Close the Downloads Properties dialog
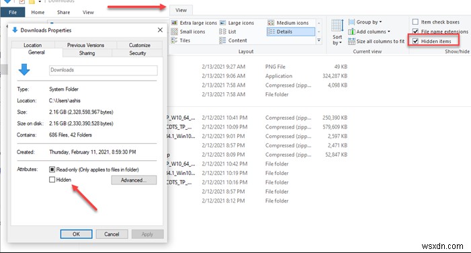471x253 pixels. 160,30
